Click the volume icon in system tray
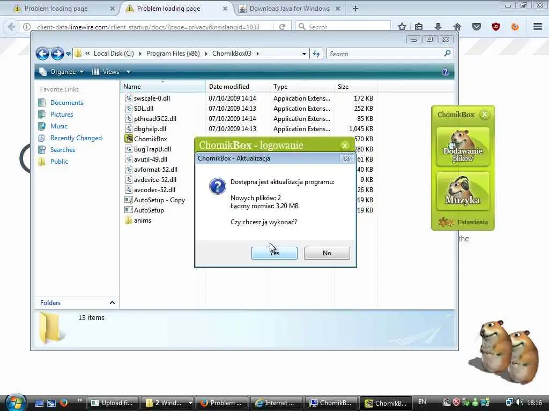This screenshot has height=411, width=549. coord(520,402)
